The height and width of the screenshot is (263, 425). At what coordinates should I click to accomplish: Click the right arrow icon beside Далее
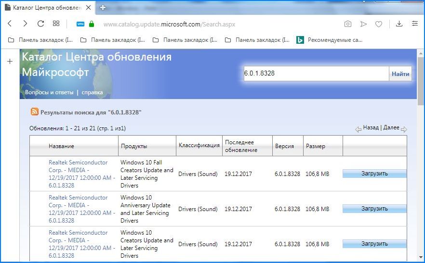[x=404, y=130]
